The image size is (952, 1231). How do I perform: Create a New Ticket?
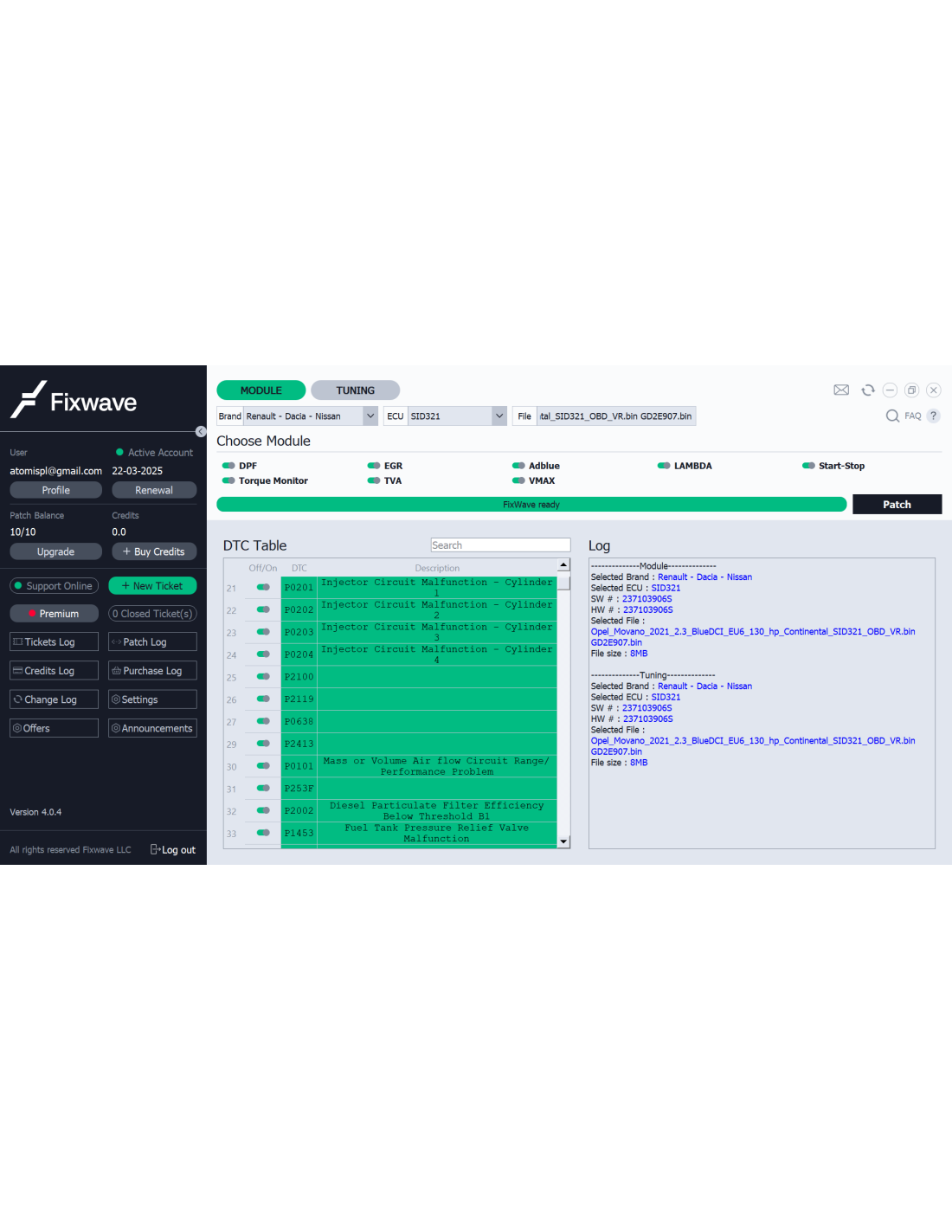(x=152, y=586)
